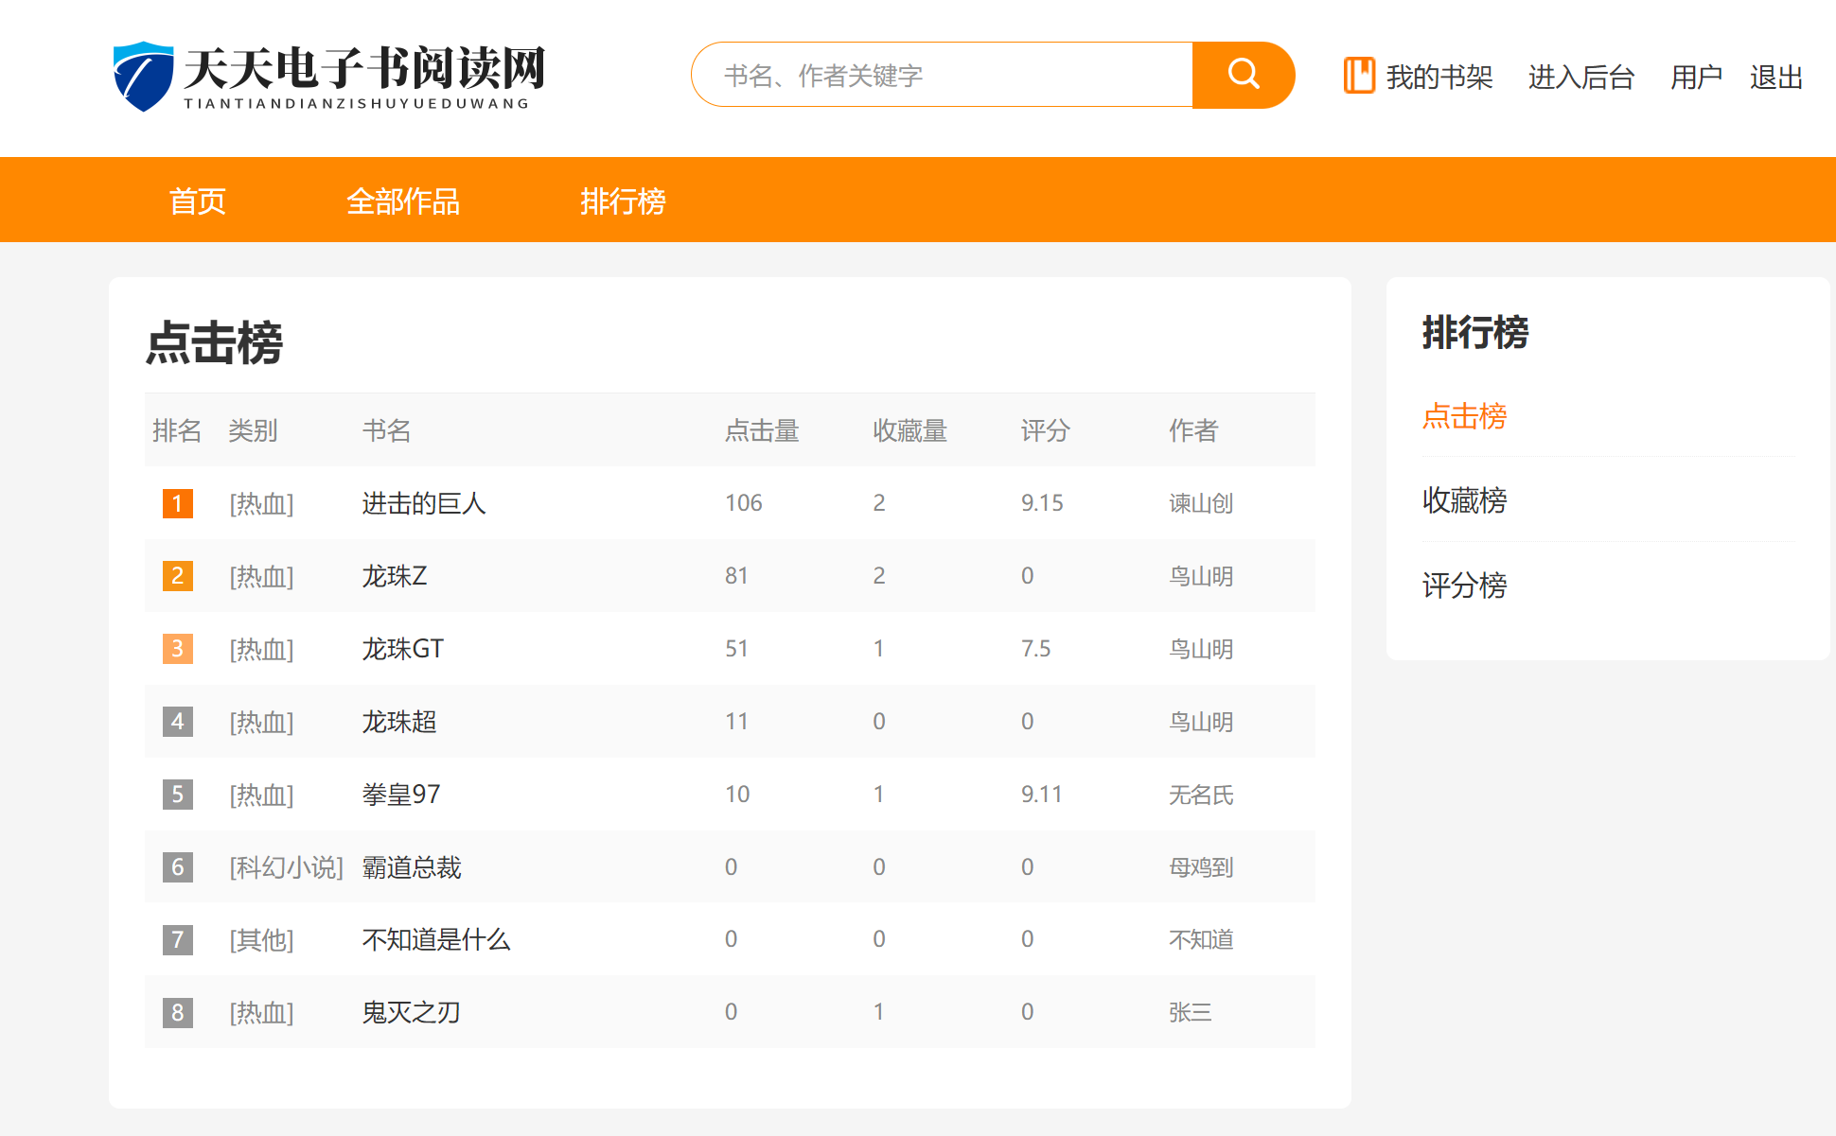The image size is (1836, 1136).
Task: Open the 进入后台 link
Action: point(1580,77)
